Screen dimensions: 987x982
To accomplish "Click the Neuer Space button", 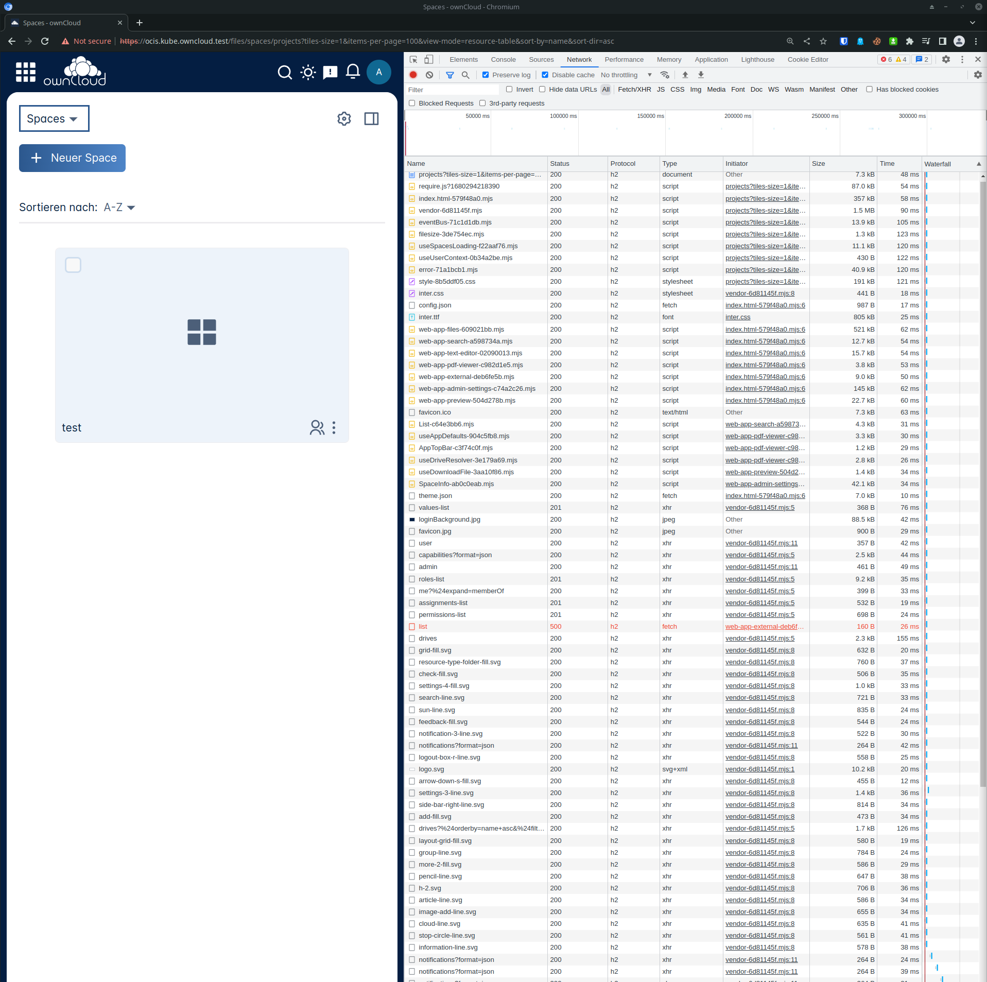I will [72, 158].
